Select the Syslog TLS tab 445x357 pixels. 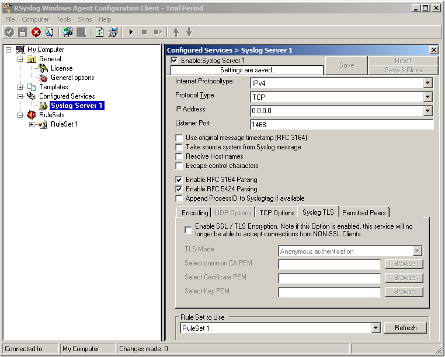[318, 212]
